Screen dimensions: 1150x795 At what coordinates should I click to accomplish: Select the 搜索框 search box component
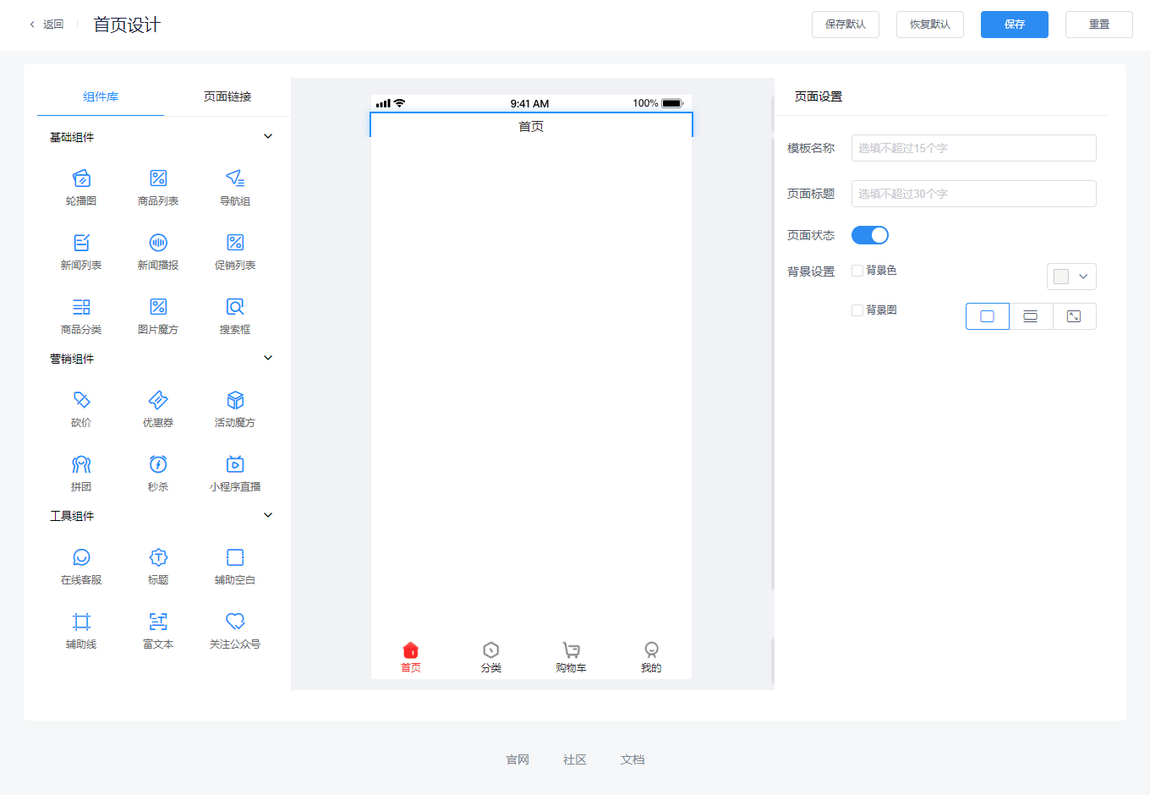point(234,315)
